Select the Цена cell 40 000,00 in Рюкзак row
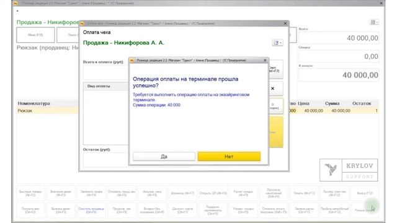This screenshot has width=397, height=223. pyautogui.click(x=313, y=111)
